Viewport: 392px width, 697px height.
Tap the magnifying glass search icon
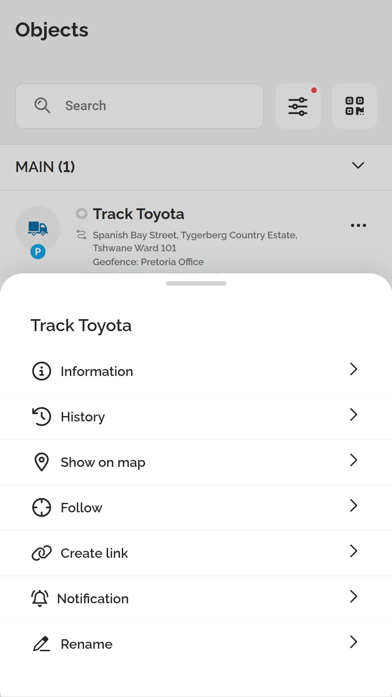tap(42, 106)
